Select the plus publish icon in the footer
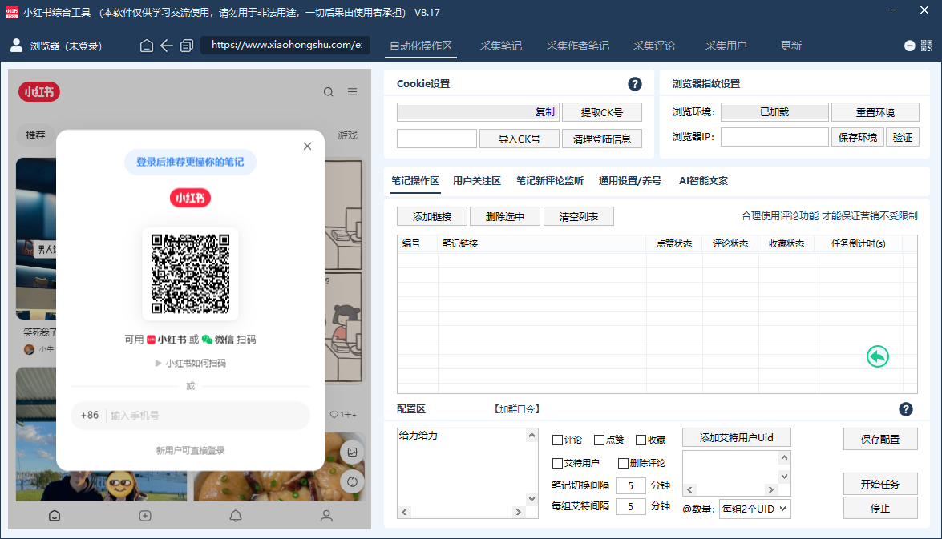Viewport: 942px width, 539px height. [145, 516]
